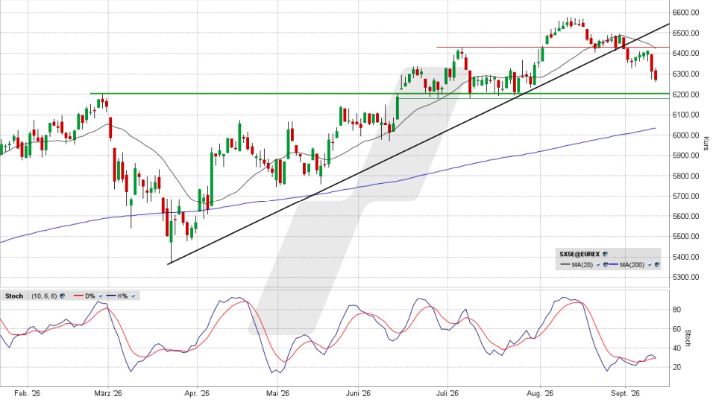Screen dimensions: 716x402
Task: Click the Kurs axis title
Action: 706,143
